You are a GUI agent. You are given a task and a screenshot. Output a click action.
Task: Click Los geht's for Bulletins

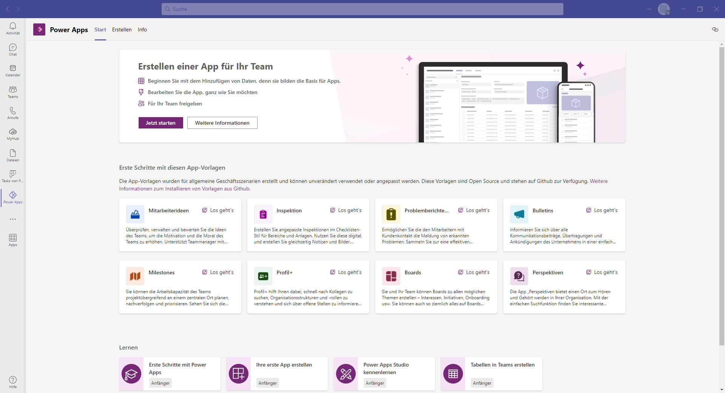tap(602, 210)
